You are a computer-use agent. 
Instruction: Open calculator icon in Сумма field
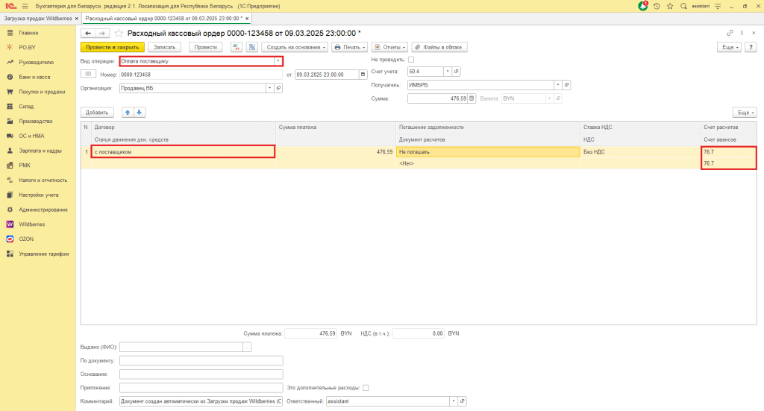(x=472, y=98)
